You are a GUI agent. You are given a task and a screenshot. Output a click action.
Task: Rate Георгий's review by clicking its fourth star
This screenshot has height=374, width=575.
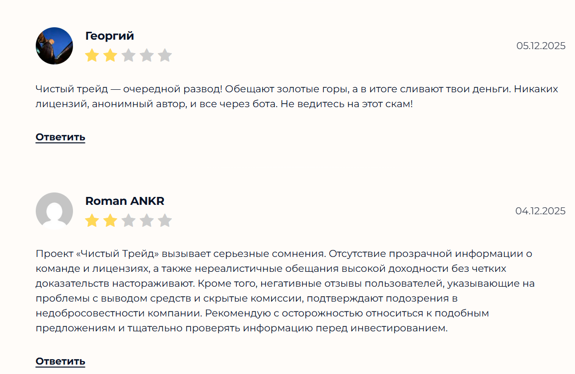point(147,56)
